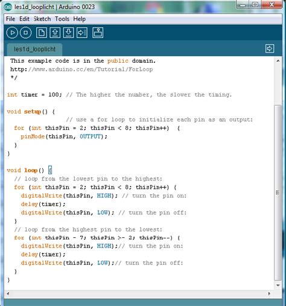Click the tab menu arrow button
The height and width of the screenshot is (306, 286).
[270, 48]
